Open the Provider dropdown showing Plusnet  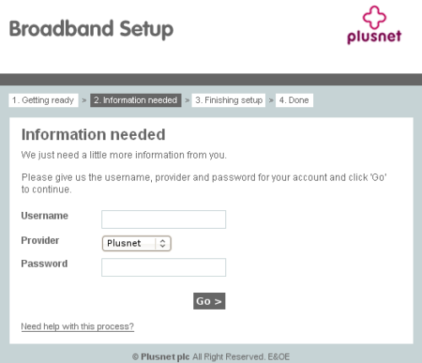click(137, 243)
